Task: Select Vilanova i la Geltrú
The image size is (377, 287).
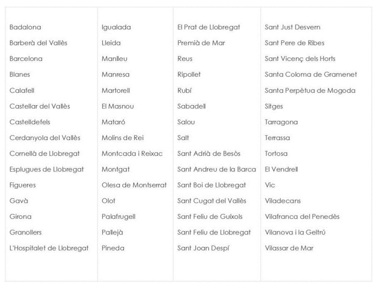Action: click(295, 233)
